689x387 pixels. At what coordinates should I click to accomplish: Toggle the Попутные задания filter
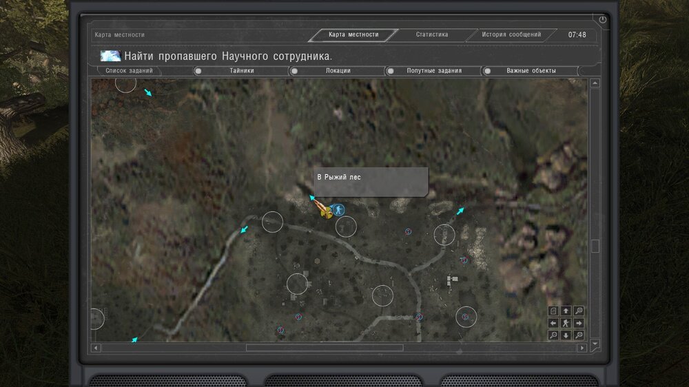[390, 71]
